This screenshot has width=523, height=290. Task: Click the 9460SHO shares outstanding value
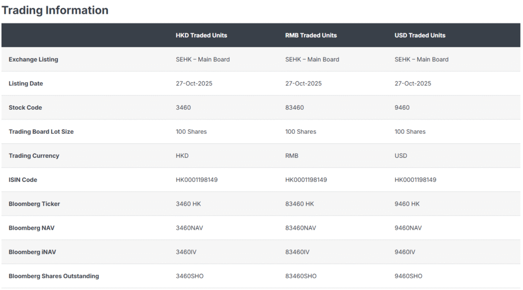409,276
